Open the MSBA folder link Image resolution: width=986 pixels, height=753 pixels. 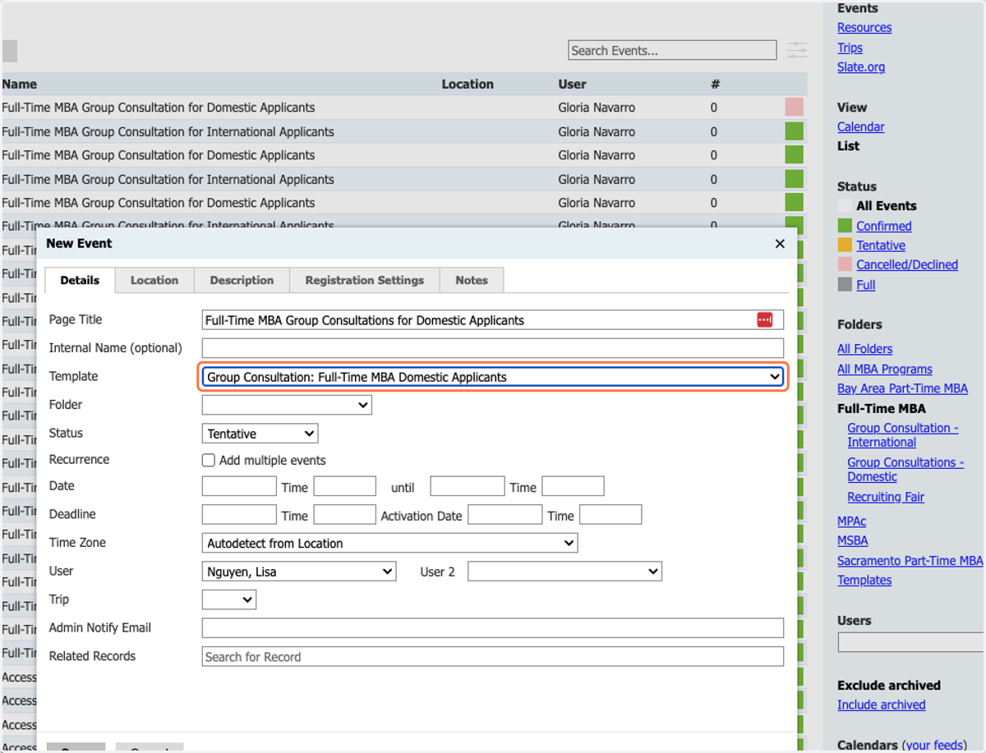tap(853, 541)
